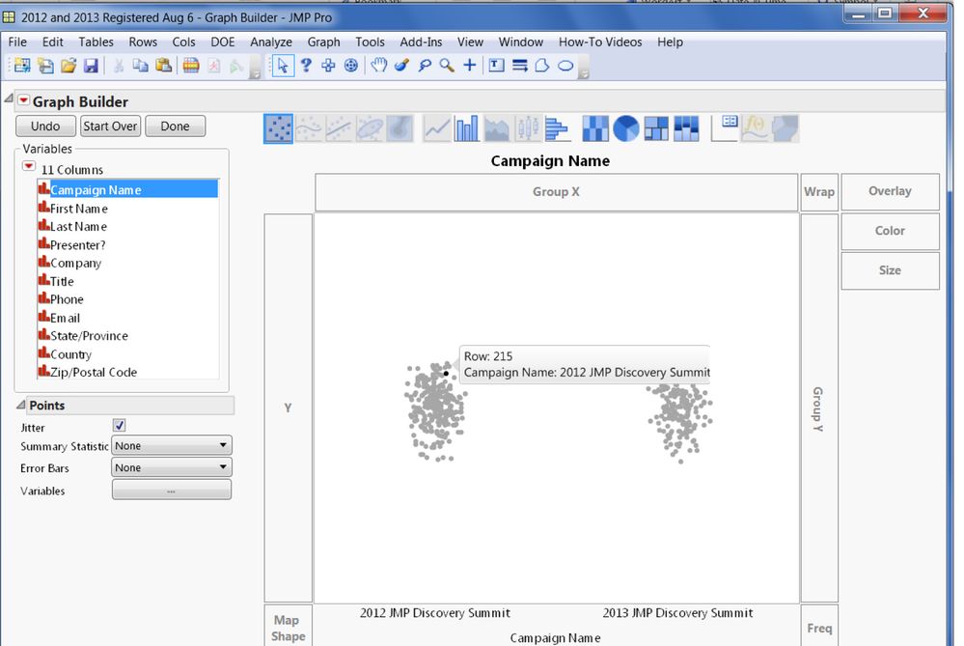Select the Company column in the list

pyautogui.click(x=128, y=263)
